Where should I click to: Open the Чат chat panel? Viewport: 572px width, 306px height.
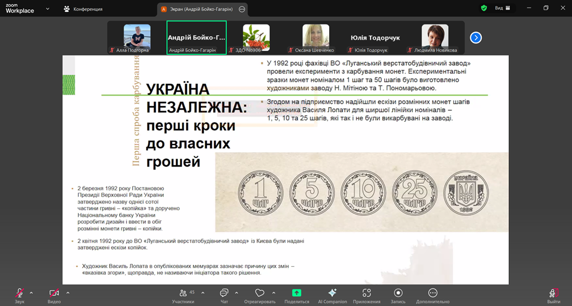tap(224, 293)
